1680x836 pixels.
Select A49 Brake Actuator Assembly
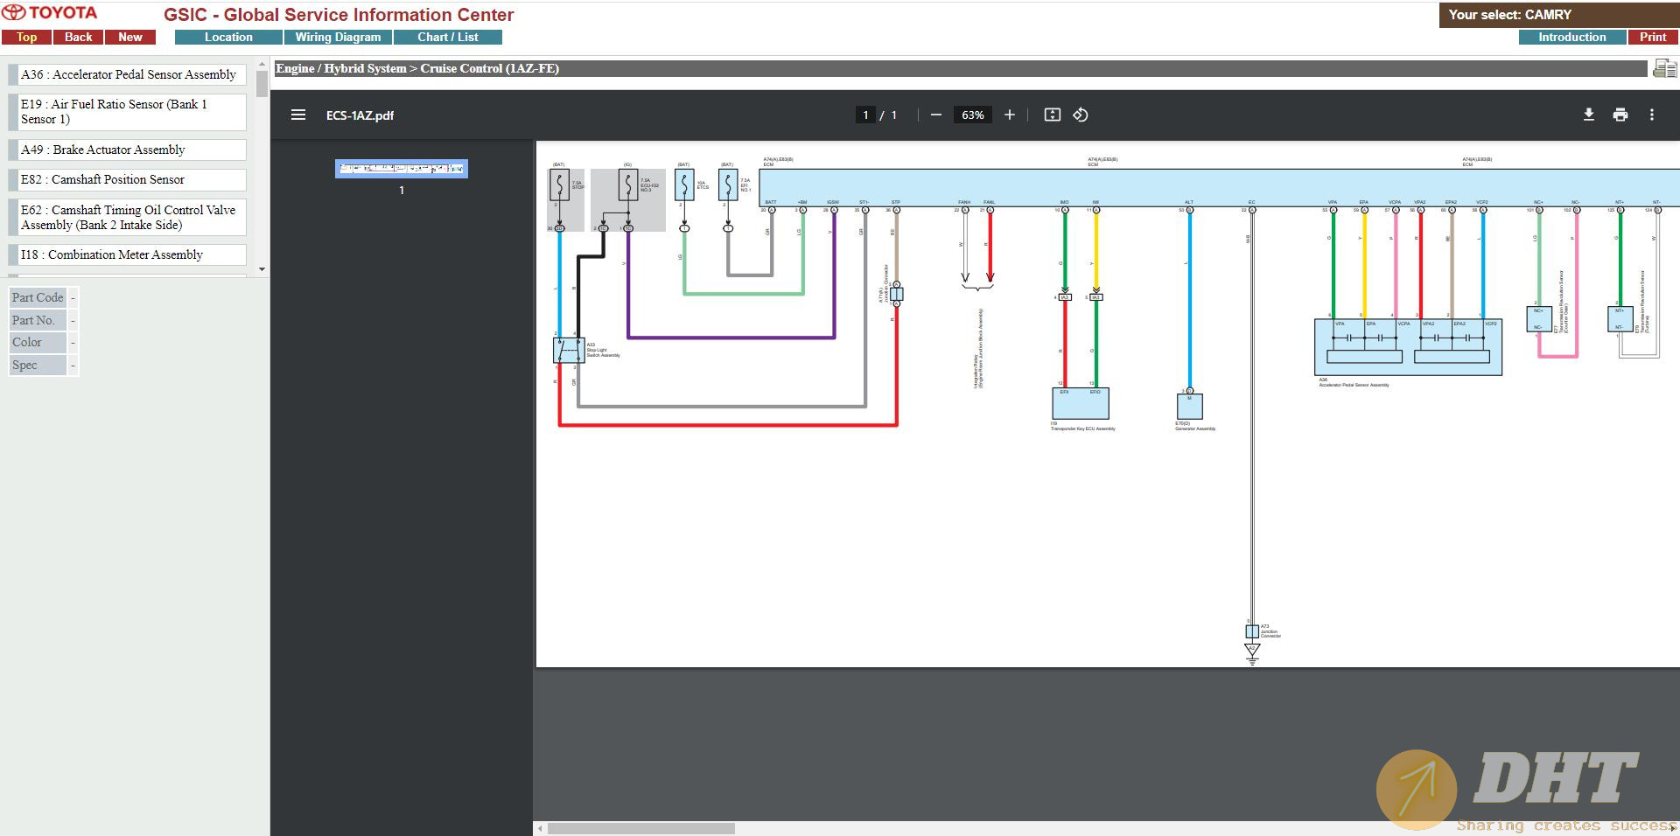coord(128,150)
